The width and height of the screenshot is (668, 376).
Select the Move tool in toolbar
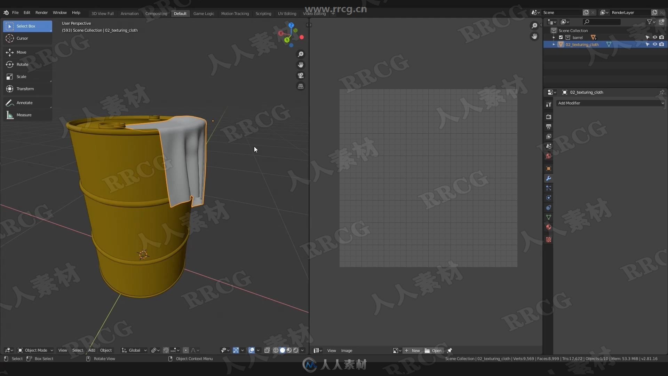[21, 52]
